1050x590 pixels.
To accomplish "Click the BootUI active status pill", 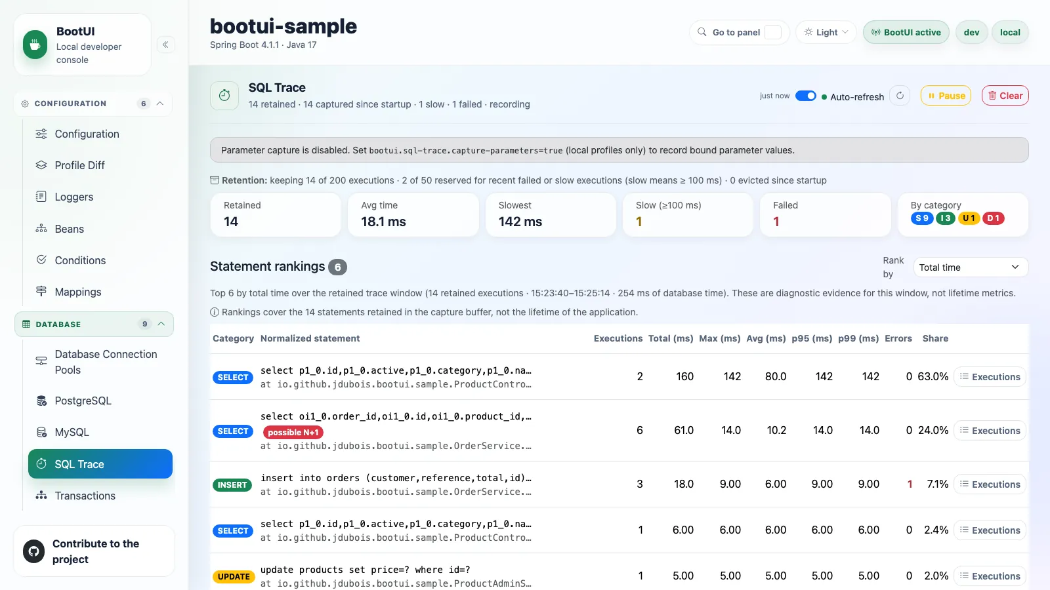I will (x=906, y=32).
